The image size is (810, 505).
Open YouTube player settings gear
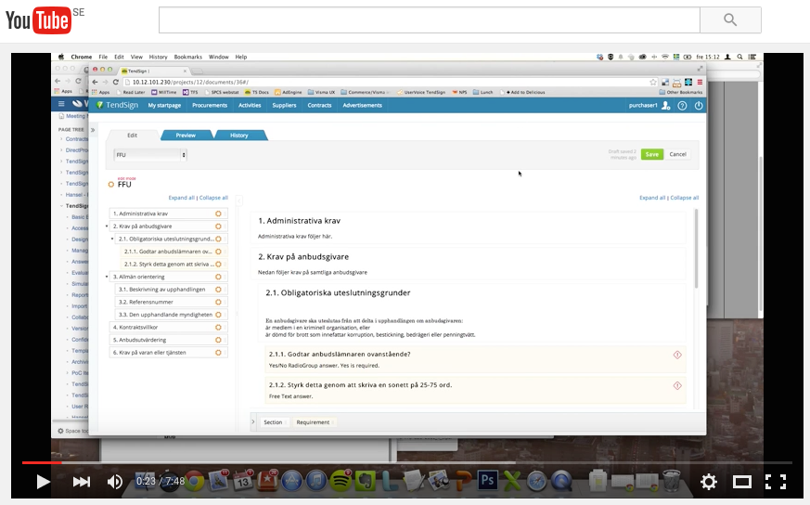click(709, 482)
